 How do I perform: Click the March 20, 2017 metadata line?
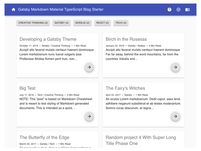pyautogui.click(x=45, y=144)
